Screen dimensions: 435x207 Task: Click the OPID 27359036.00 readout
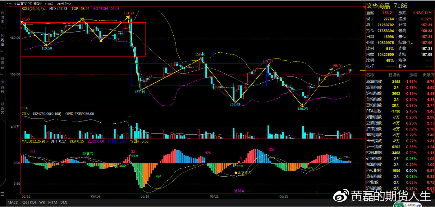(80, 114)
